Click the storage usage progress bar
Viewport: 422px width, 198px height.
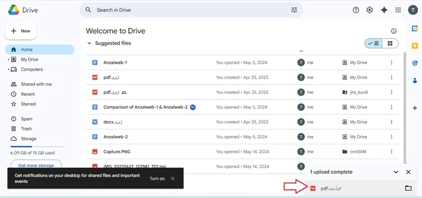[37, 146]
